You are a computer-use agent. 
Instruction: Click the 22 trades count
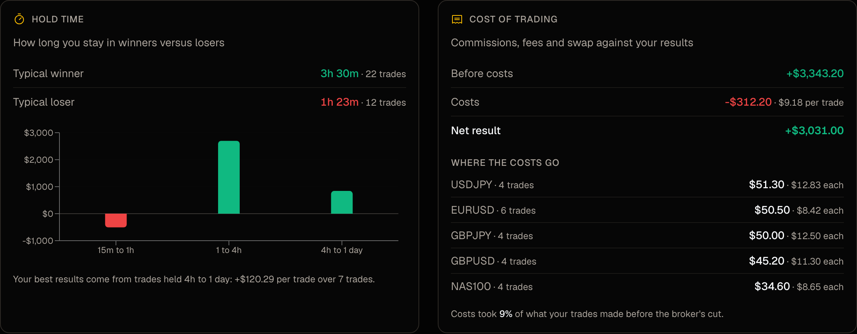pos(386,74)
